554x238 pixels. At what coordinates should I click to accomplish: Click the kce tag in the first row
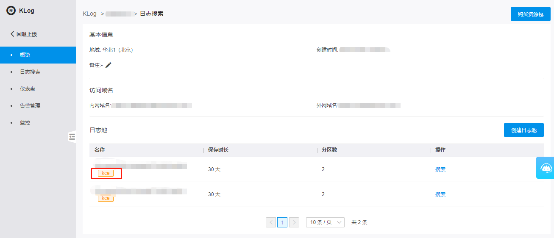pos(106,173)
